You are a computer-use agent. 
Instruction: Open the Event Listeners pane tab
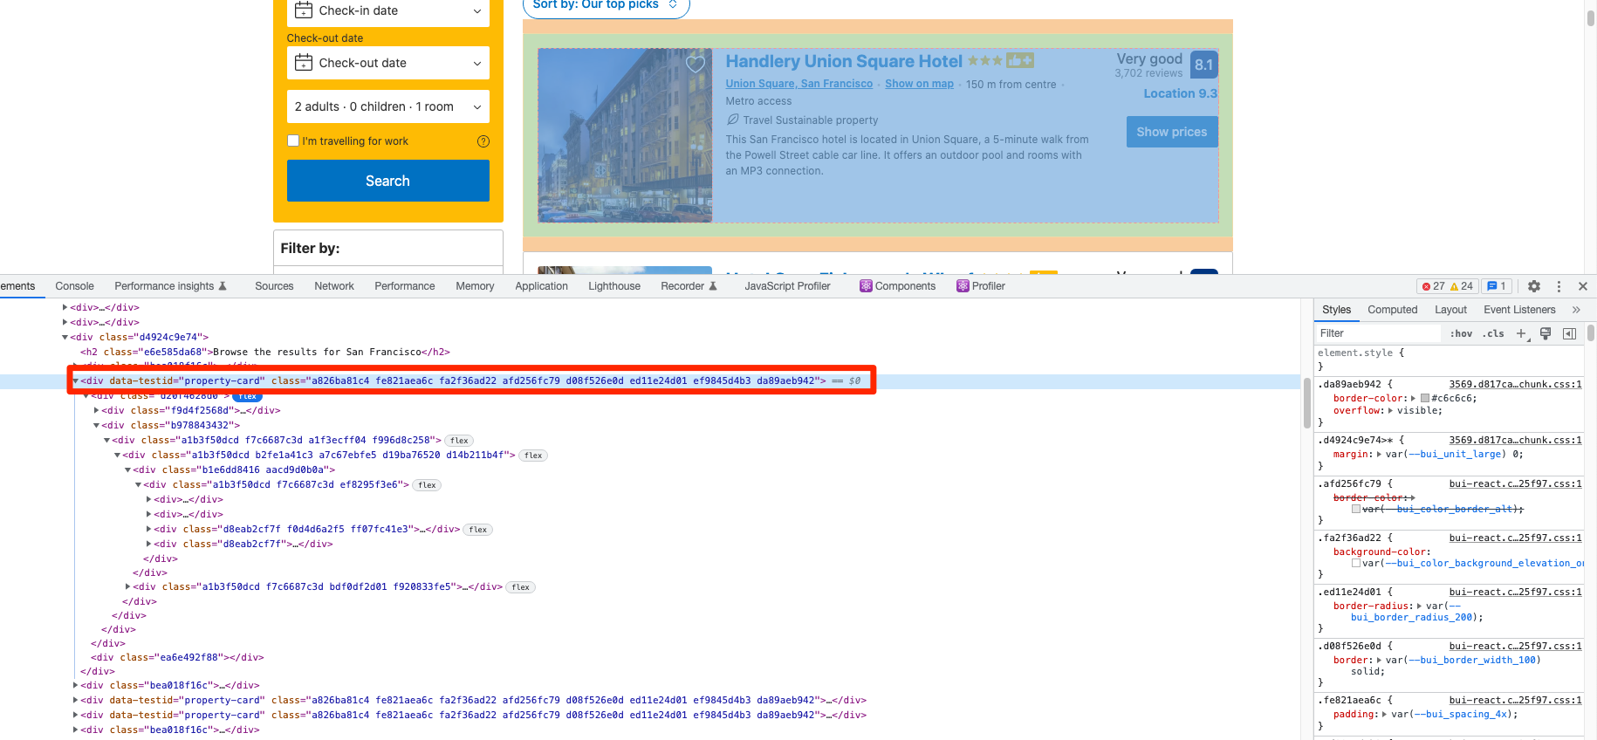tap(1519, 310)
